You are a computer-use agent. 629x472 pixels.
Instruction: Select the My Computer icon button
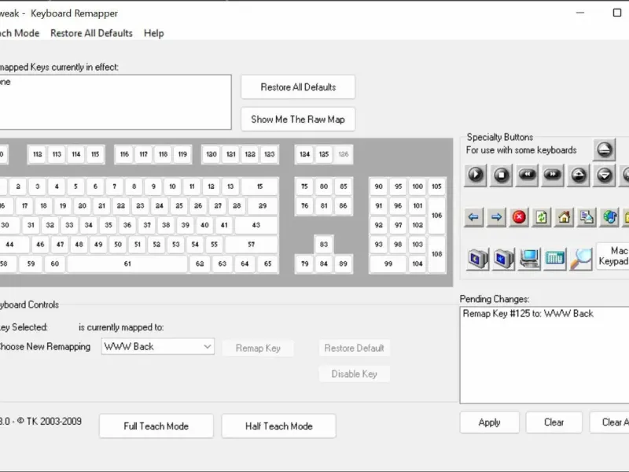coord(529,259)
